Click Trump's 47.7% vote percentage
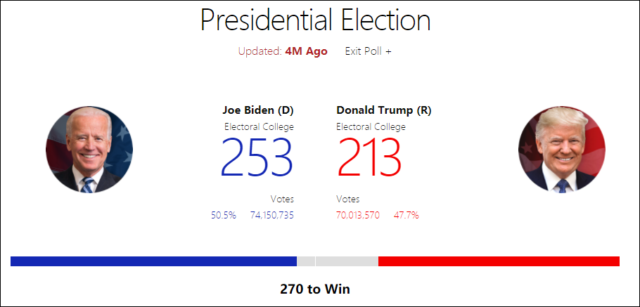The width and height of the screenshot is (640, 307). pyautogui.click(x=407, y=215)
